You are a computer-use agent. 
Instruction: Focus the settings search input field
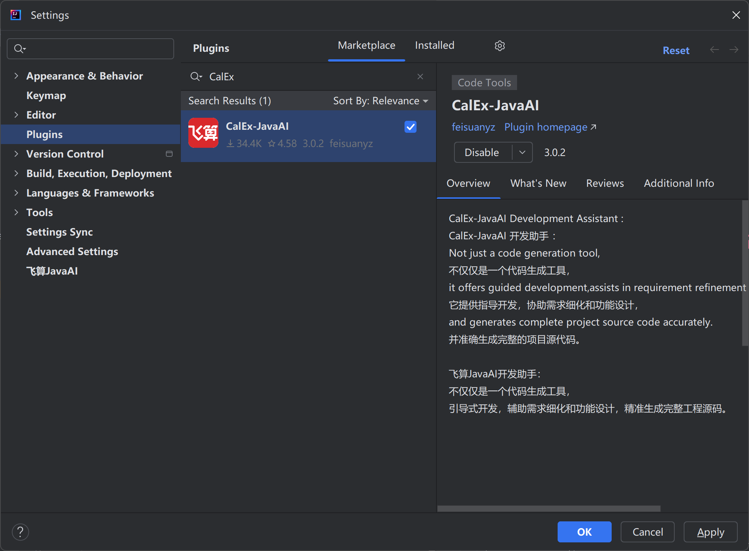98,49
